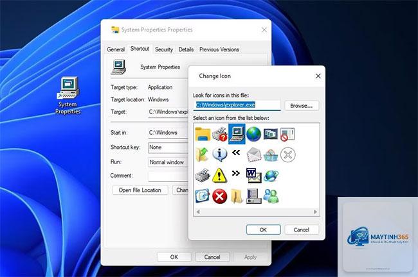
Task: Choose the highlighted computer icon in the list
Action: pyautogui.click(x=237, y=134)
